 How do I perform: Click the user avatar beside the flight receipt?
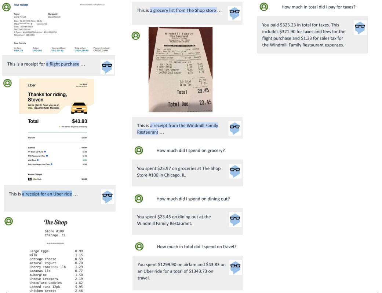tap(6, 7)
